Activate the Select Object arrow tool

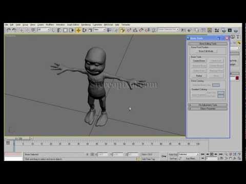pyautogui.click(x=53, y=30)
